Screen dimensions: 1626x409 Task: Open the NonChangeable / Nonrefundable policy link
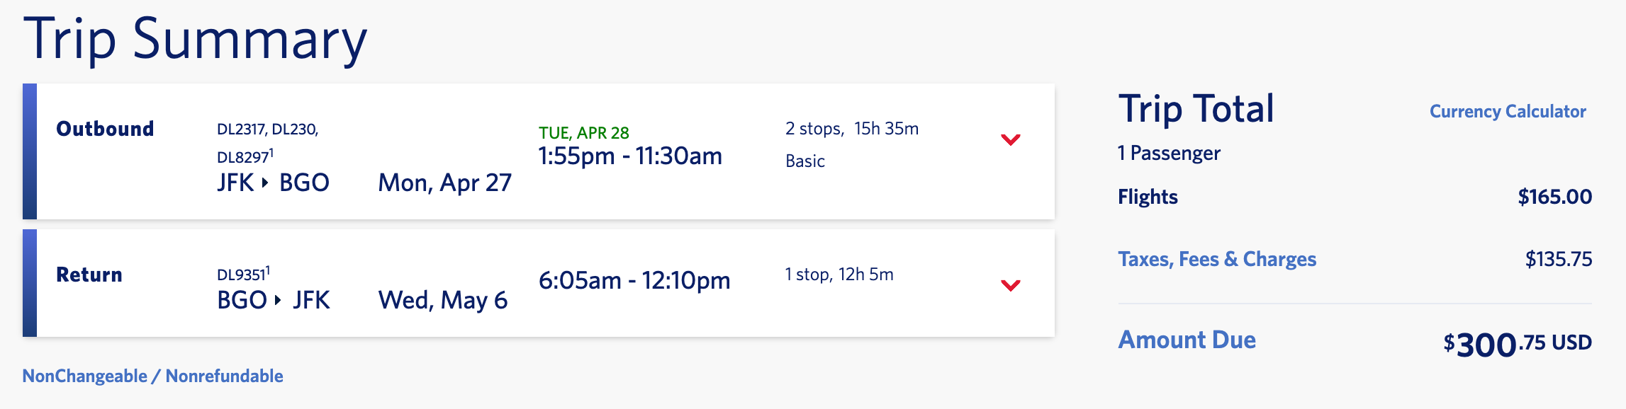(152, 376)
